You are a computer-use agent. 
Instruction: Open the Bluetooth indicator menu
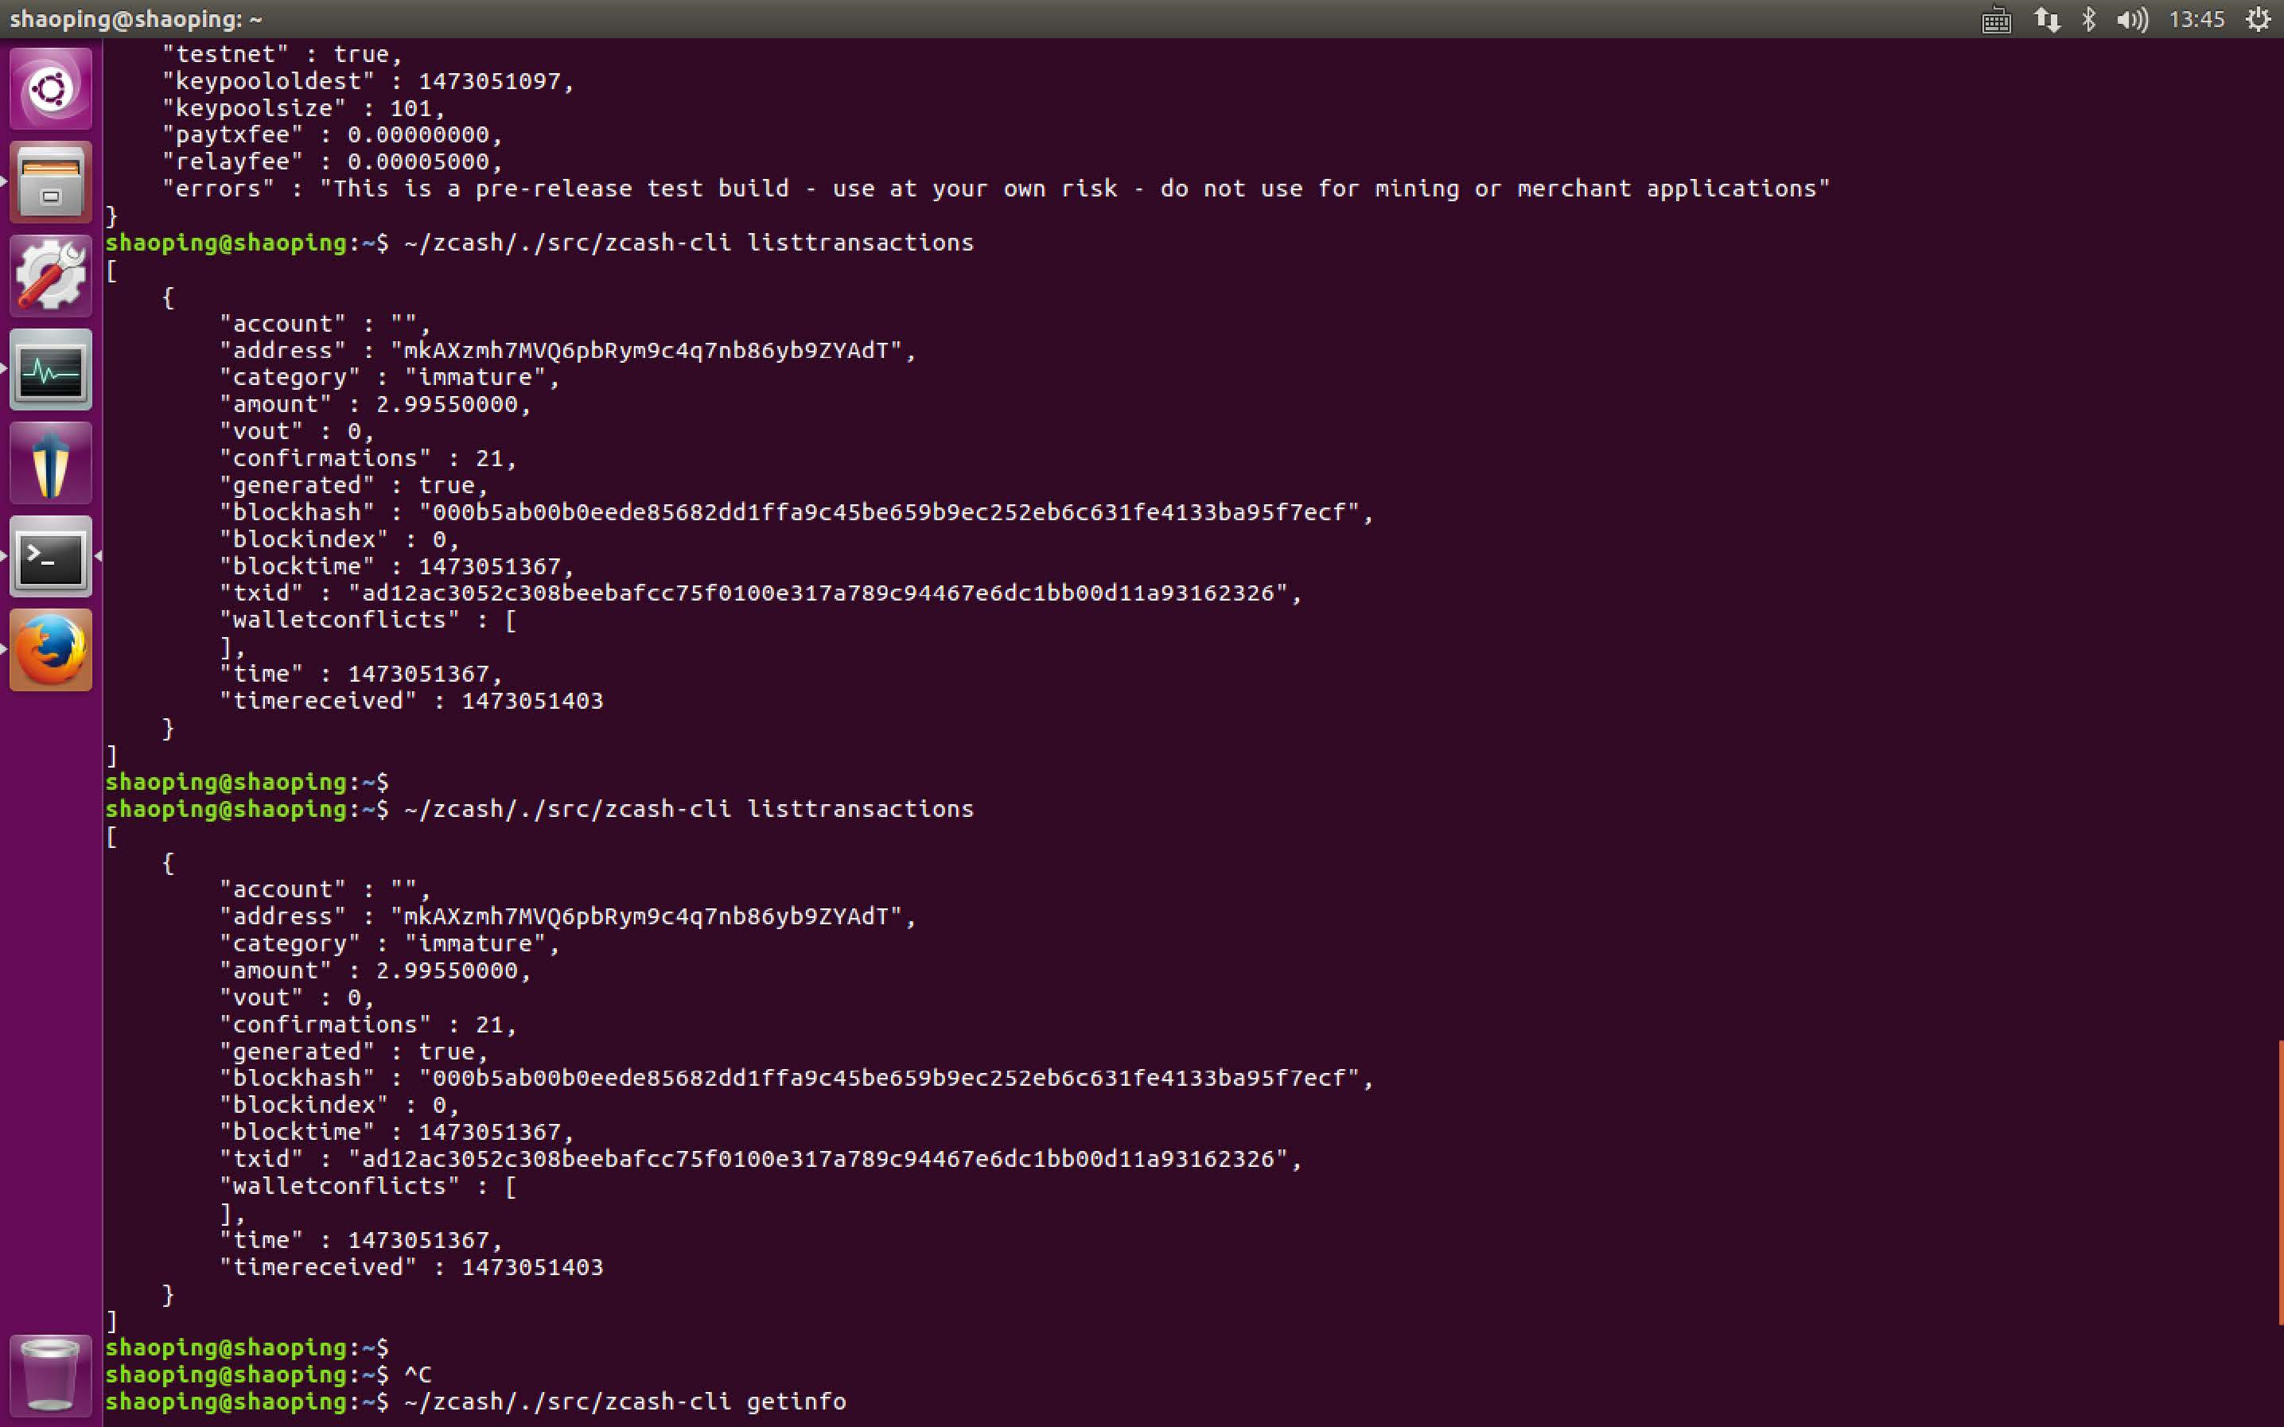tap(2088, 20)
